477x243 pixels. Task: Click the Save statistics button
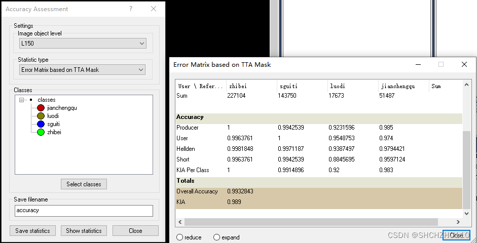tap(32, 230)
